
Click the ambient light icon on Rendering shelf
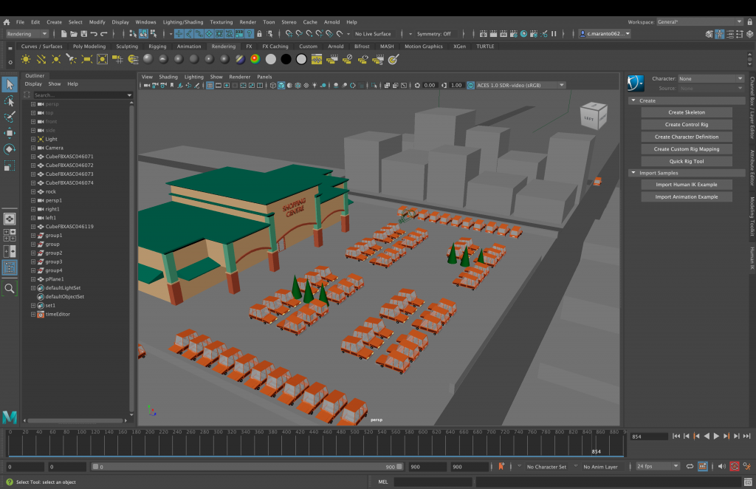(27, 59)
